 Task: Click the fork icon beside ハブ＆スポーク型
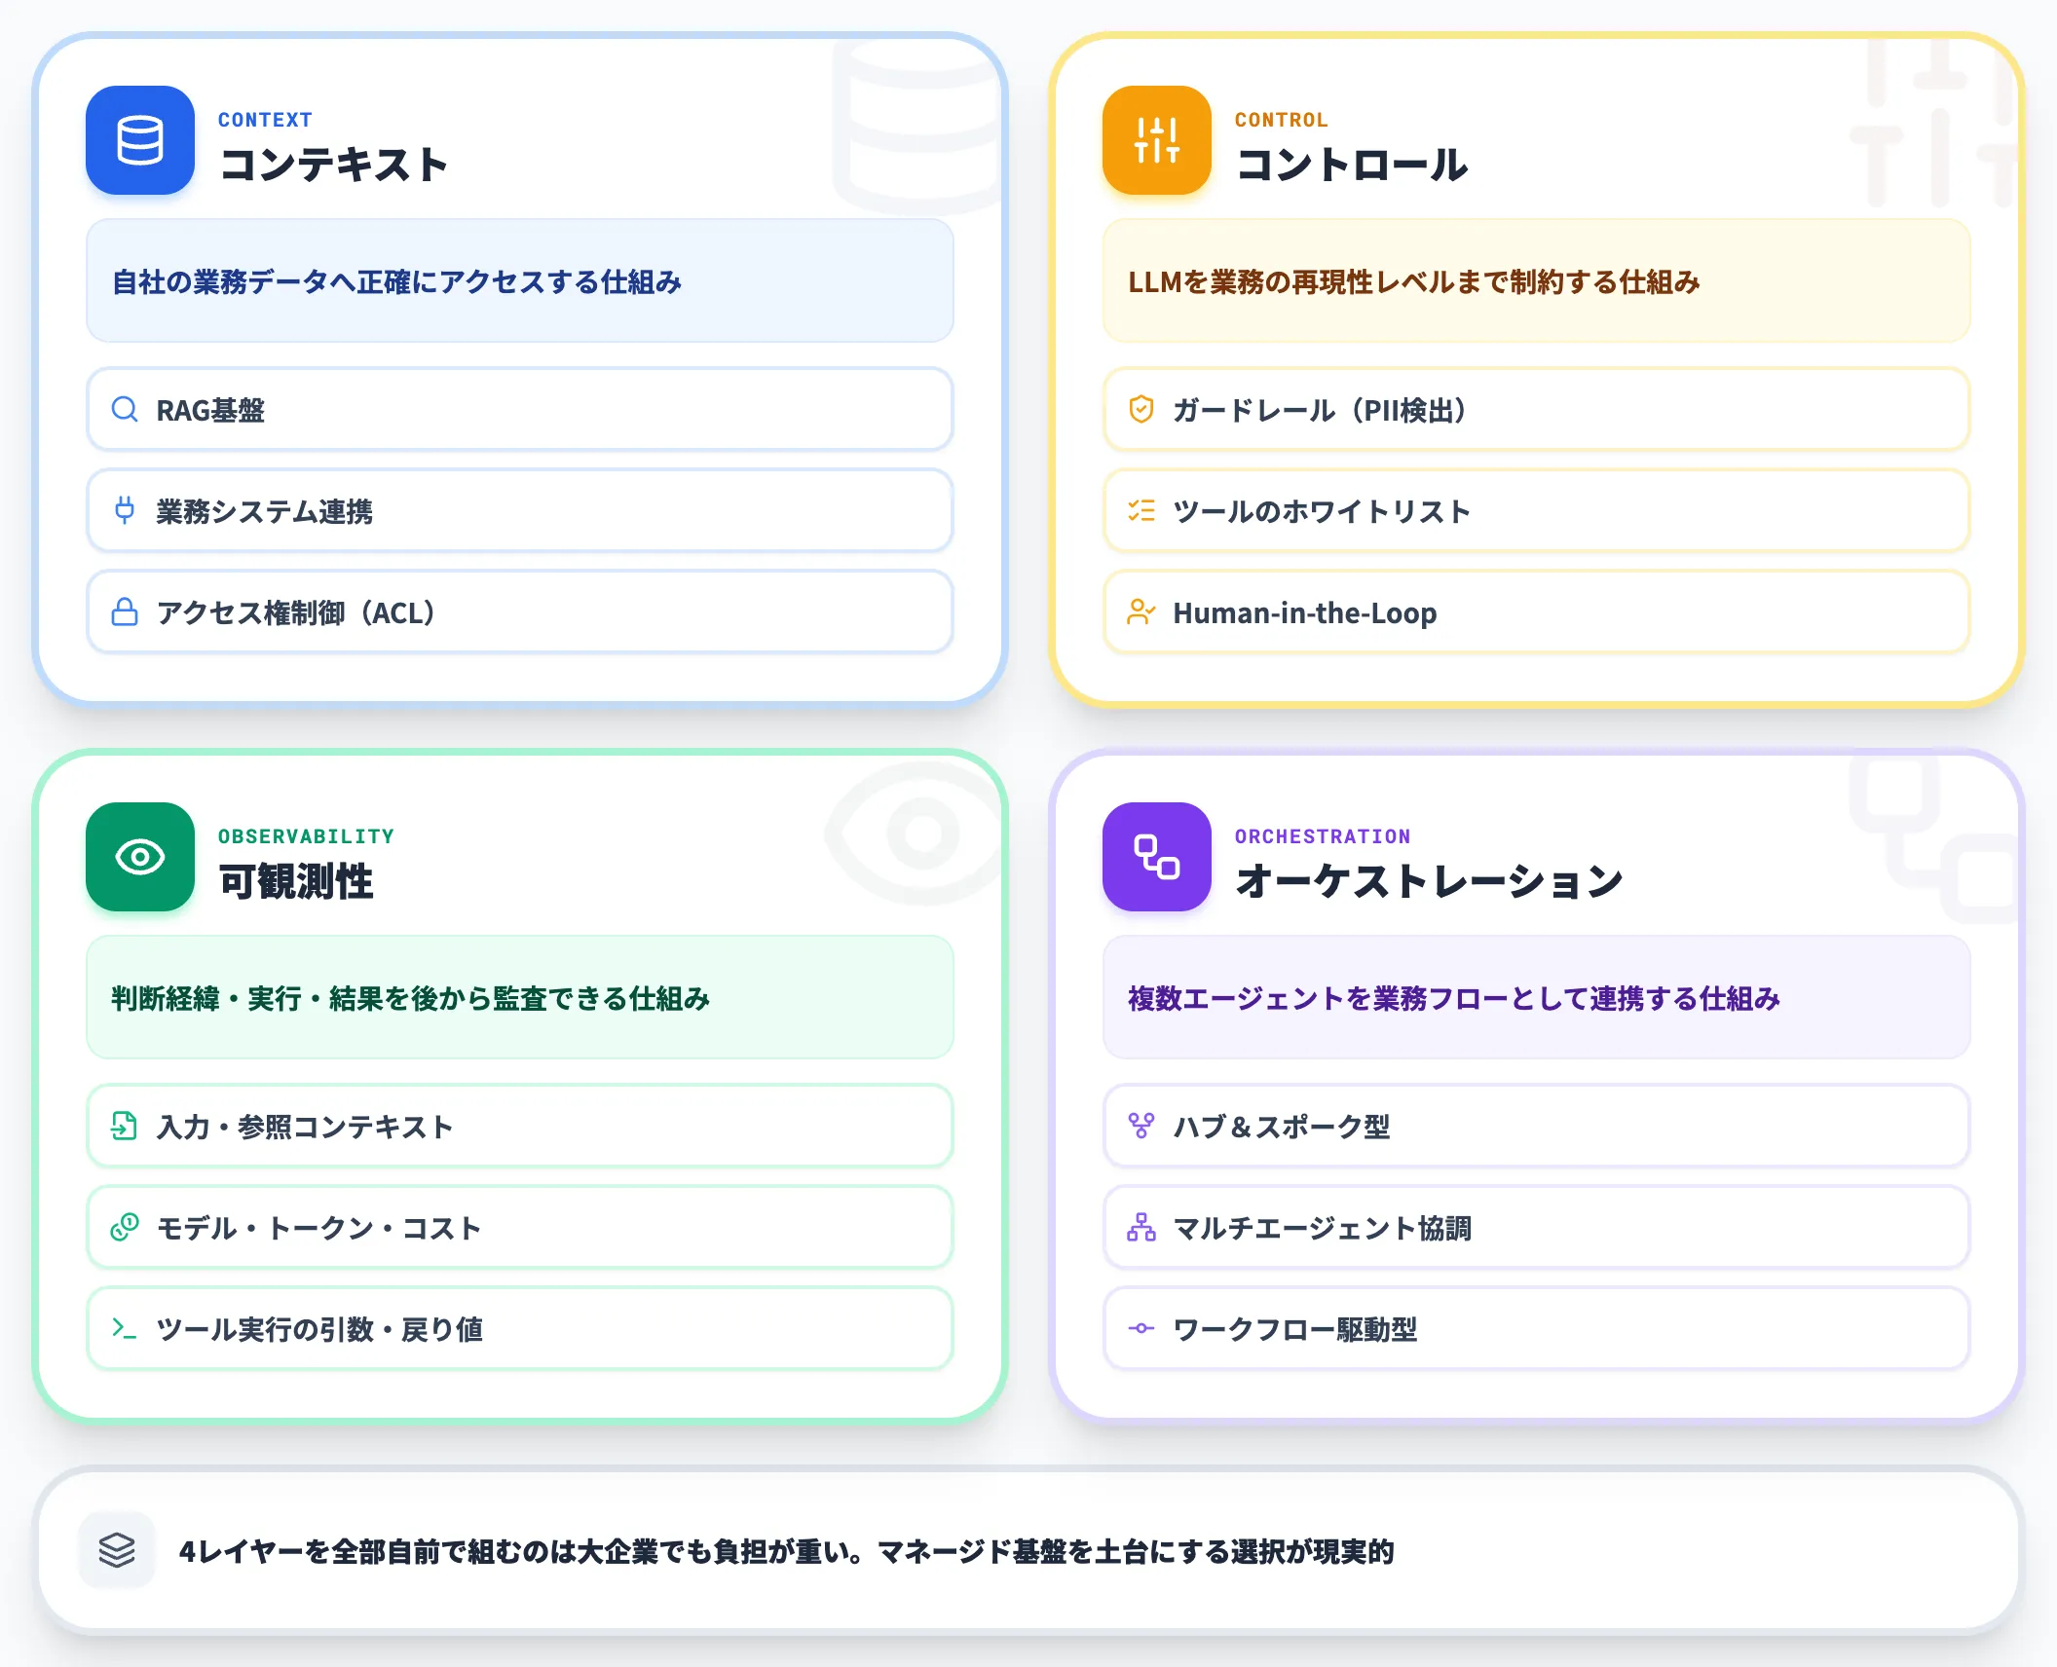1141,1126
